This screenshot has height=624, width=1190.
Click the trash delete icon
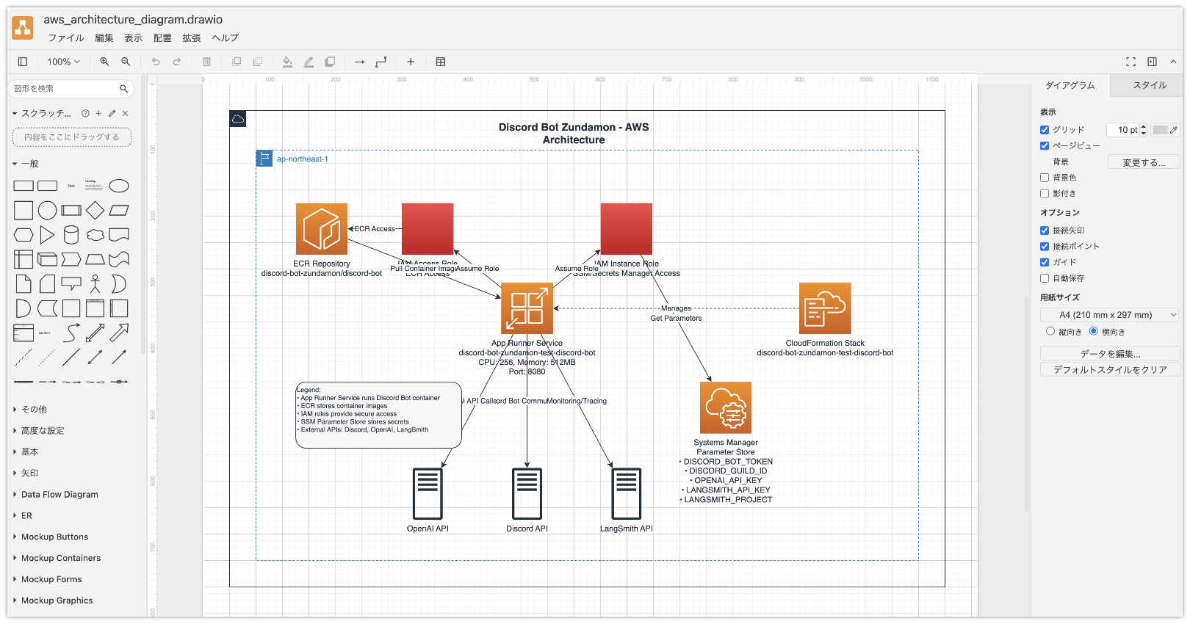pyautogui.click(x=206, y=62)
